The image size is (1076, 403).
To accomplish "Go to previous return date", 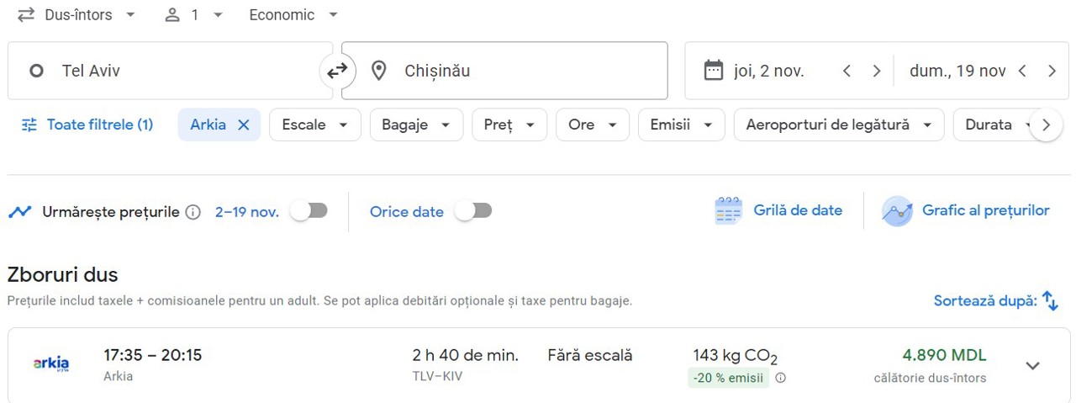I will 1022,72.
